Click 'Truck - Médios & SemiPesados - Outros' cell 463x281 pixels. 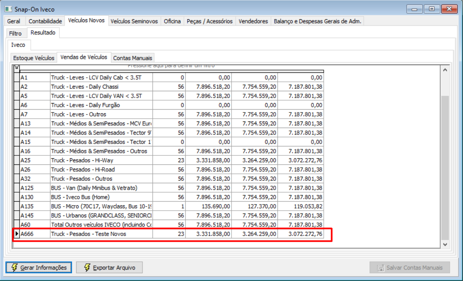[x=101, y=151]
